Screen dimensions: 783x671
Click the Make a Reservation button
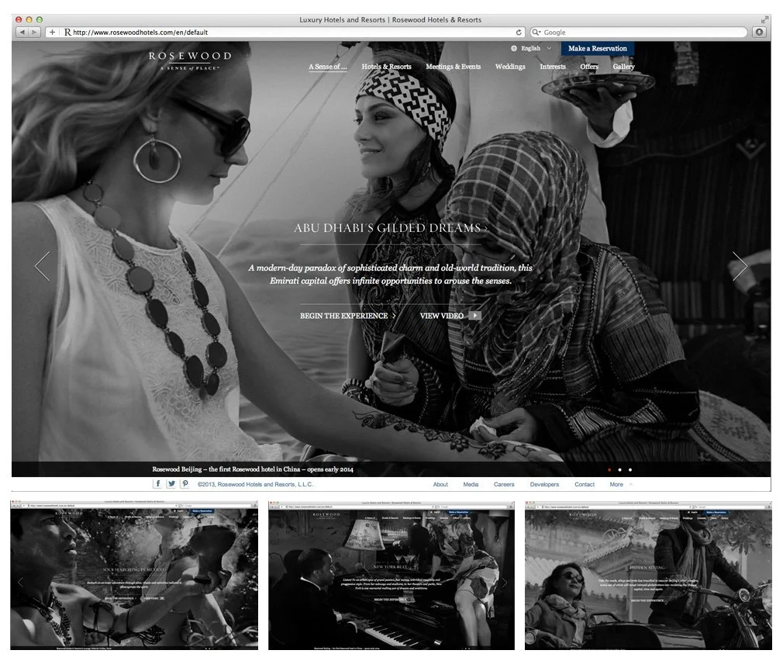[597, 48]
